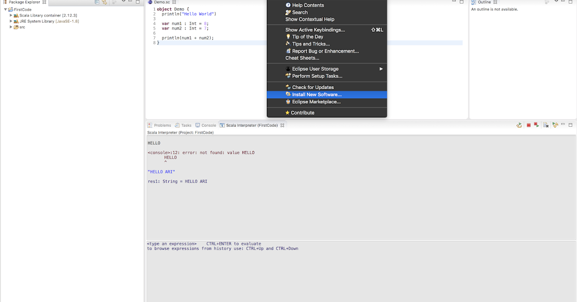This screenshot has width=577, height=302.
Task: Expand the Scala Library container node
Action: coord(10,15)
